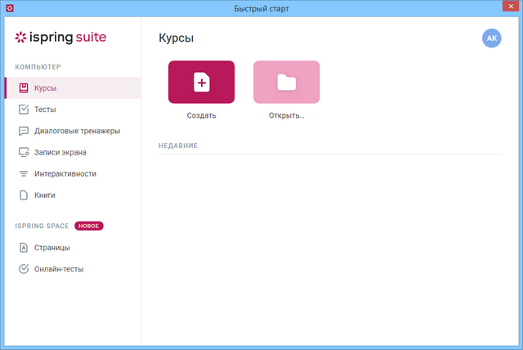Click the app icon in title bar
Screen dimensions: 523x350
pyautogui.click(x=10, y=9)
